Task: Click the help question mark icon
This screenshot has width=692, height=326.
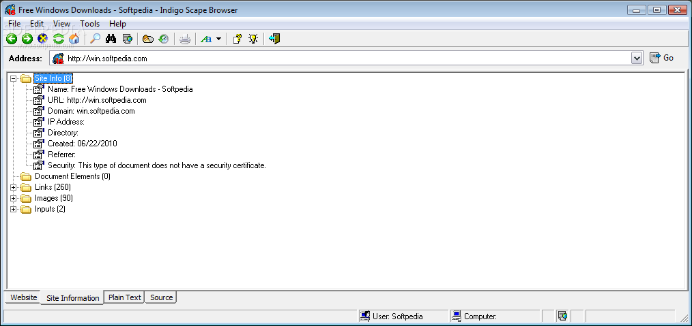Action: tap(237, 39)
